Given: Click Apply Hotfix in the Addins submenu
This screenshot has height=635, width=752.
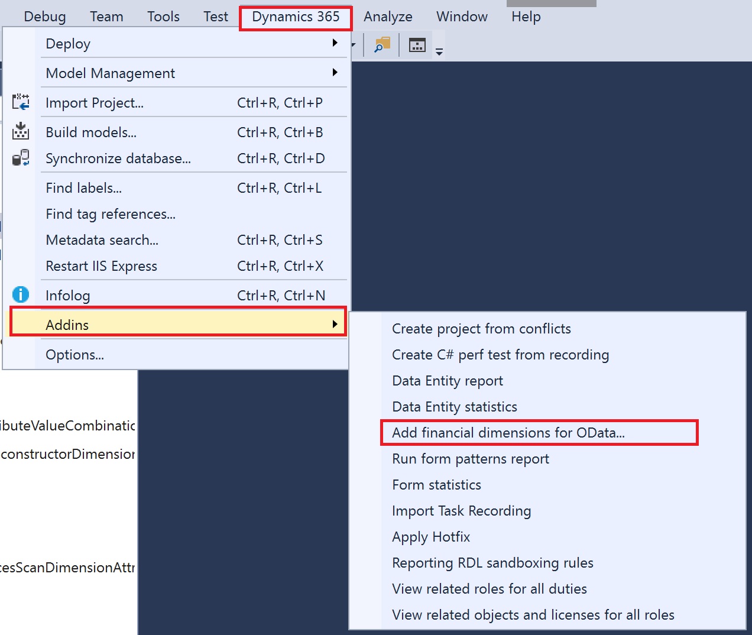Looking at the screenshot, I should 431,537.
